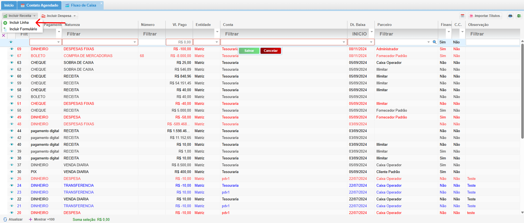Image resolution: width=524 pixels, height=223 pixels.
Task: Open the Dt. Baixa date picker in new row
Action: point(361,42)
